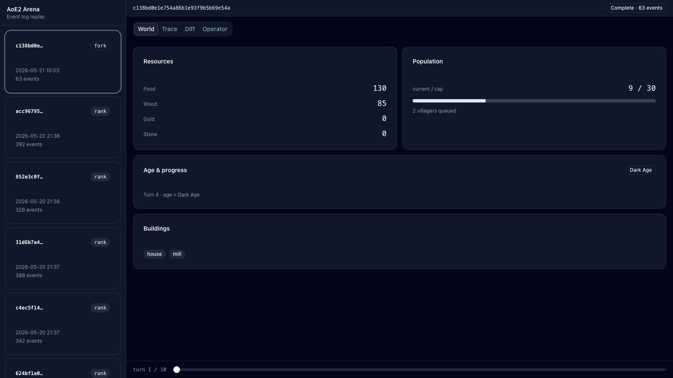Open the acc96795 run card

tap(63, 127)
